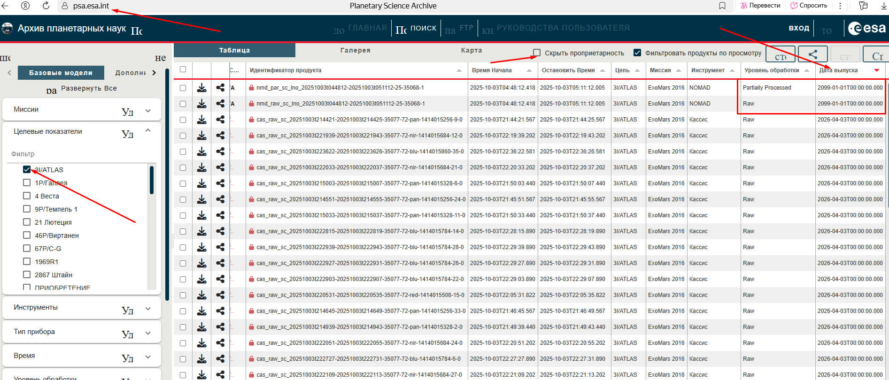Switch to the Галерея tab

point(356,50)
